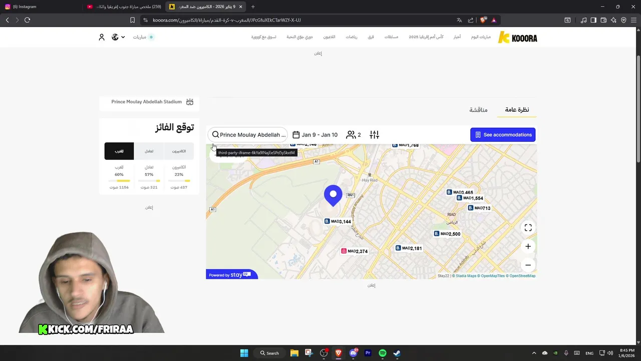Image resolution: width=641 pixels, height=361 pixels.
Task: Click See accommodations button
Action: pyautogui.click(x=503, y=135)
